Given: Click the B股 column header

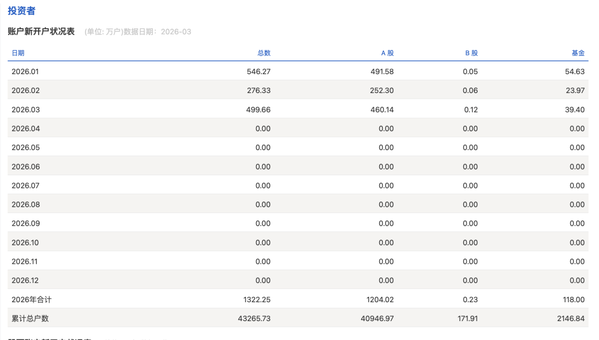Looking at the screenshot, I should point(471,53).
